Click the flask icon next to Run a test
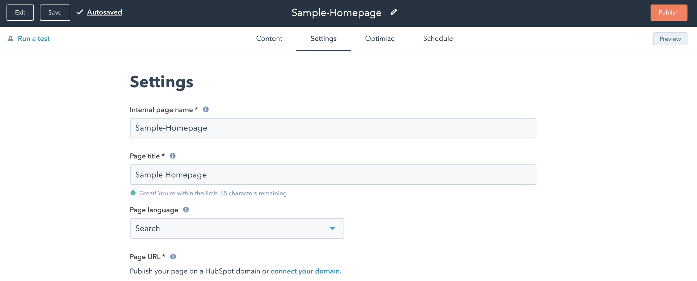Screen dimensions: 697x281 (x=11, y=39)
